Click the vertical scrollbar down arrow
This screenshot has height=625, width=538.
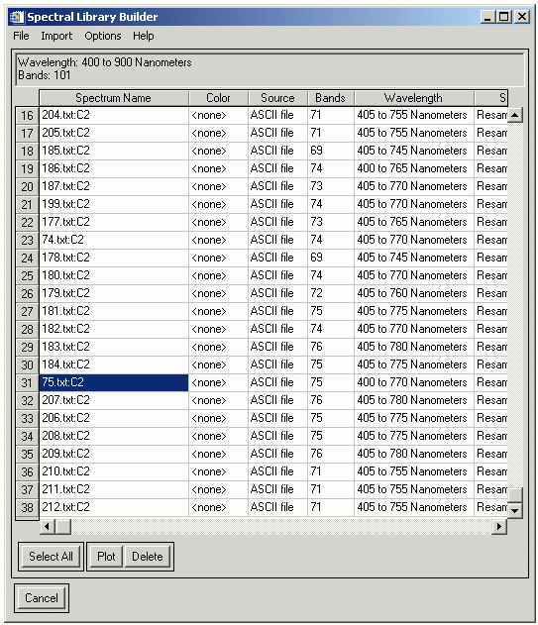point(515,510)
